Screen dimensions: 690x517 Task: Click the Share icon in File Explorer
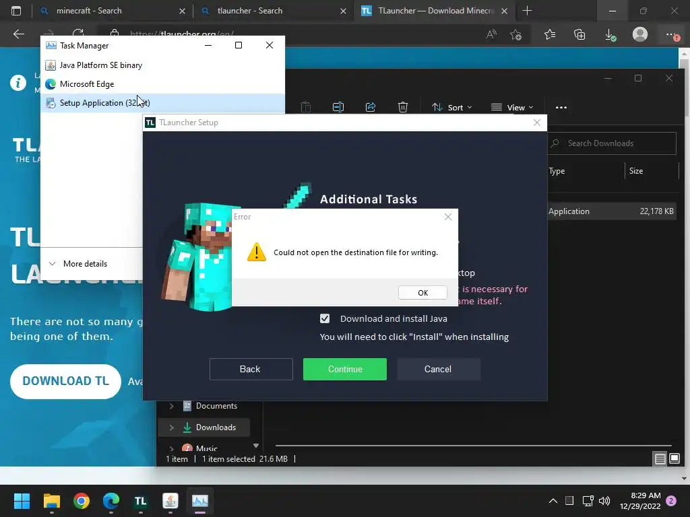tap(371, 107)
